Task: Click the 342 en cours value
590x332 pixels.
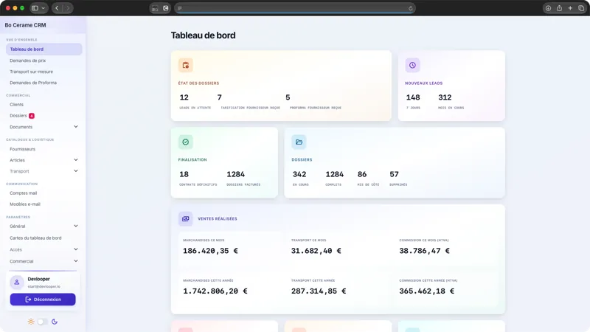Action: [x=299, y=174]
